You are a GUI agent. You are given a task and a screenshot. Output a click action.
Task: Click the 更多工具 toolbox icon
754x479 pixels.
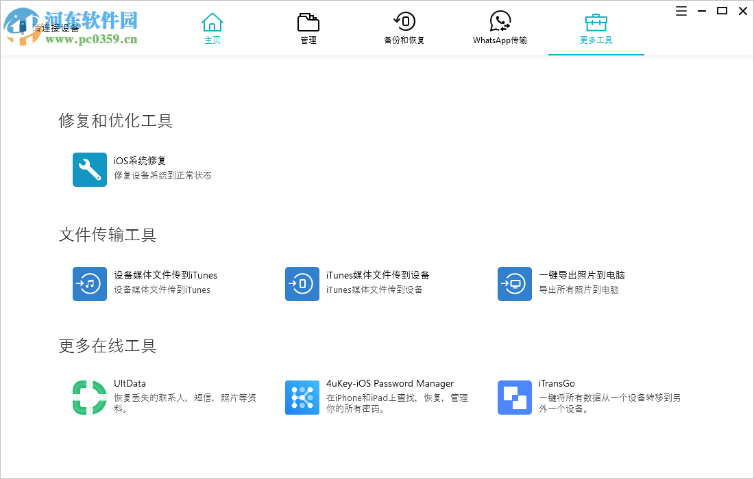tap(596, 21)
